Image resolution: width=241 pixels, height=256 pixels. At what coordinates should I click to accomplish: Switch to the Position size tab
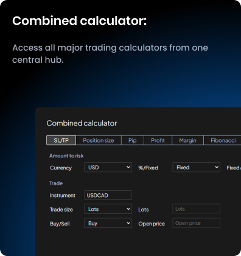click(99, 140)
